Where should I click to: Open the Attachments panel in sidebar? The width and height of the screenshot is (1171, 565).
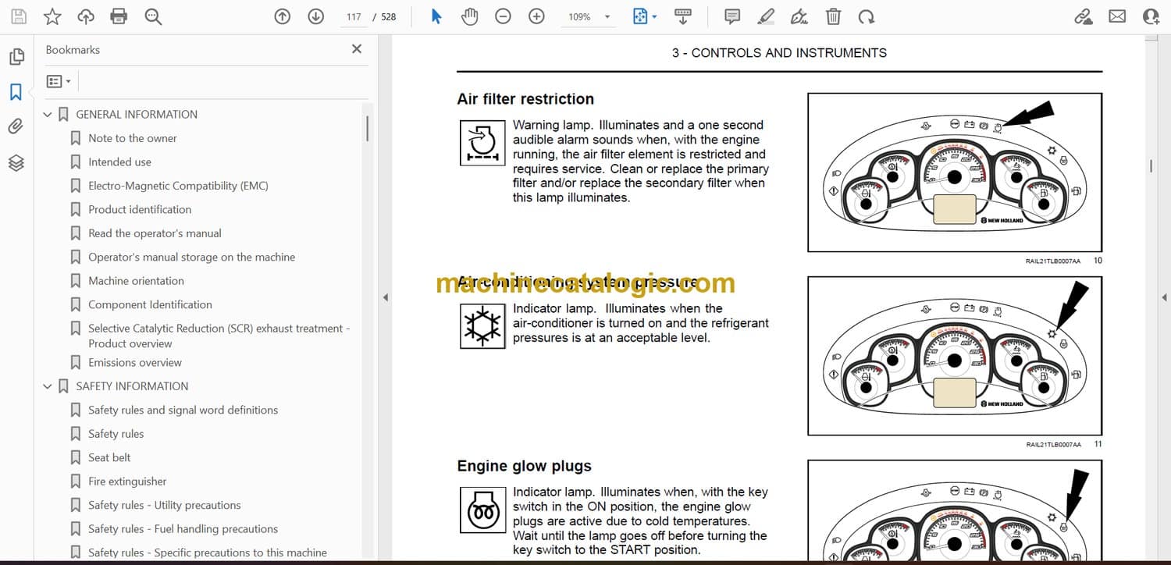coord(16,126)
